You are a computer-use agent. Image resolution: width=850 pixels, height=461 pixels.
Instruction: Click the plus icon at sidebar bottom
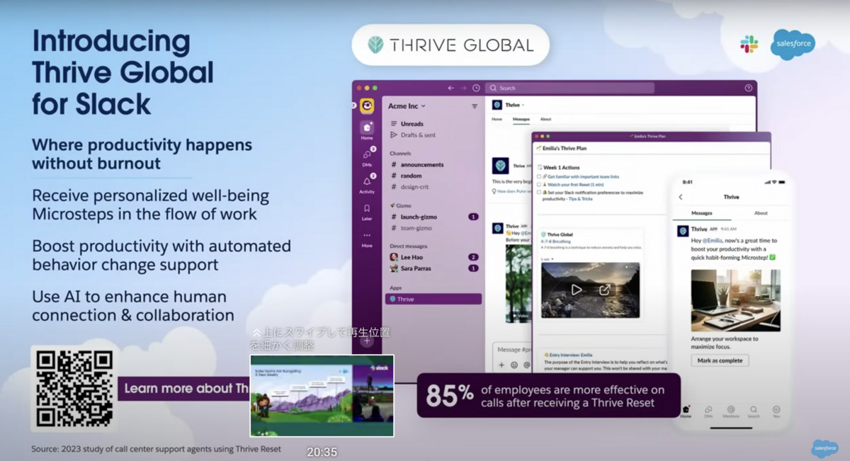[x=367, y=341]
